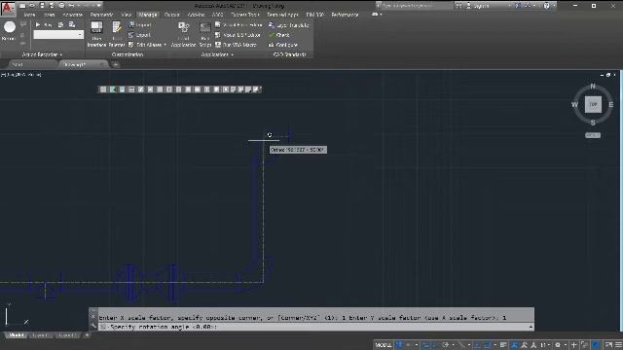623x350 pixels.
Task: Close the command line window
Action: tap(93, 316)
